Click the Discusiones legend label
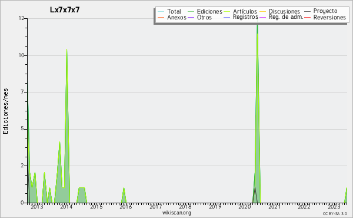The image size is (353, 218). (x=284, y=11)
